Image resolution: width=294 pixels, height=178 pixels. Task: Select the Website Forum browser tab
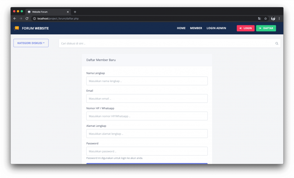[x=48, y=12]
